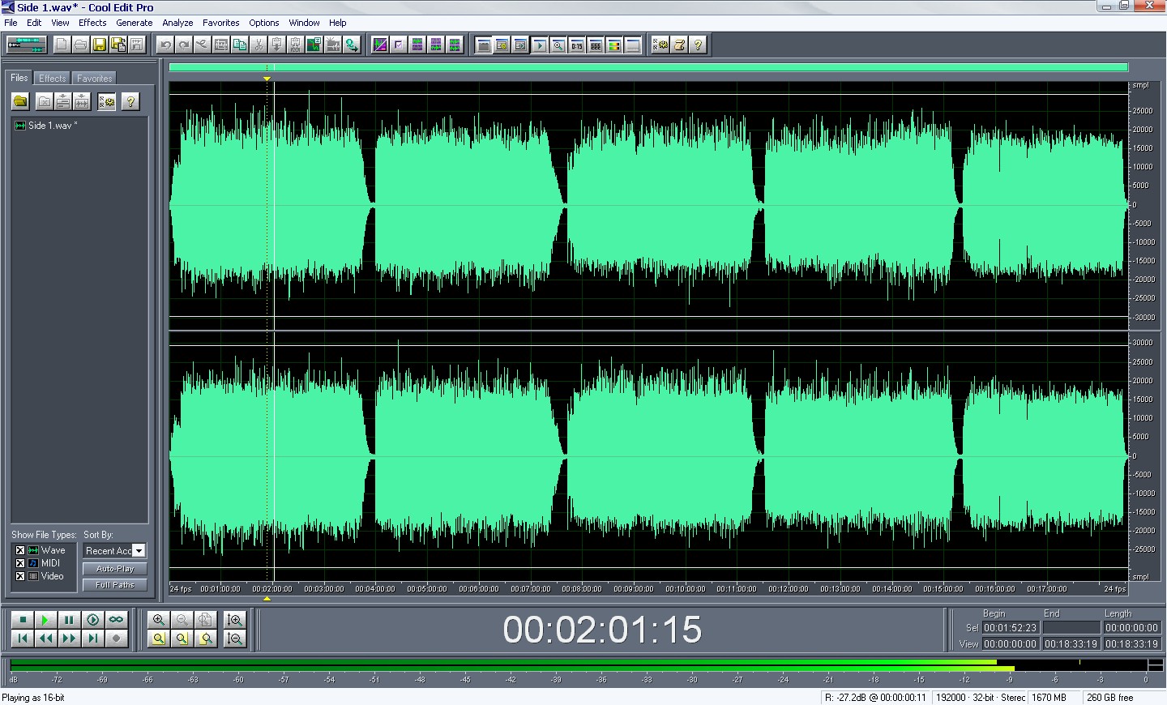Click the Undo arrow in the toolbar
Screen dimensions: 1167x705
(165, 45)
